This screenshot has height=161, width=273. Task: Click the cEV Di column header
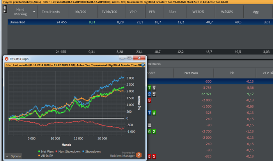point(268,73)
